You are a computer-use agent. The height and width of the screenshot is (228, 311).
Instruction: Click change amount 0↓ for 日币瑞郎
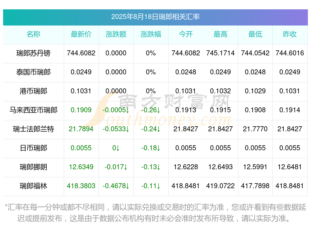[116, 148]
